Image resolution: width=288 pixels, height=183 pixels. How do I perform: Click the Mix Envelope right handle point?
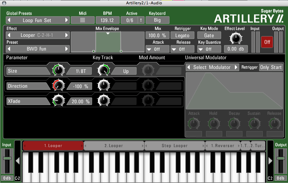tap(121, 51)
